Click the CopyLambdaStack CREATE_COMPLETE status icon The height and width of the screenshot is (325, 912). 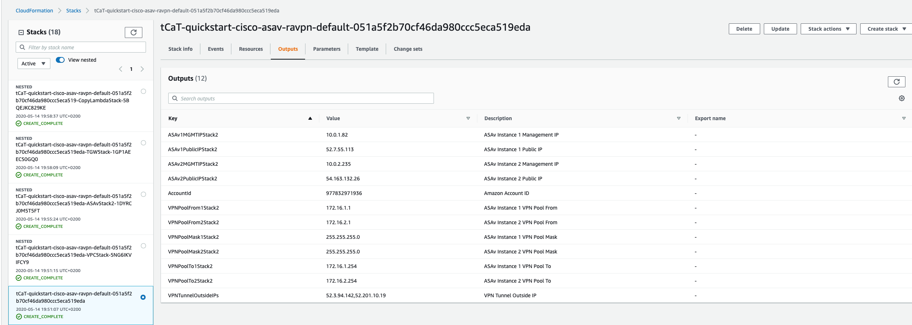[19, 123]
